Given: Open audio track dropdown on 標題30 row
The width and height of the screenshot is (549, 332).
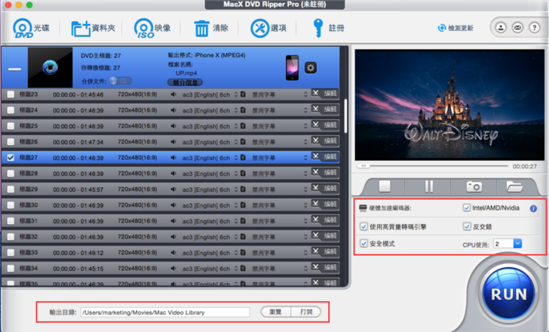Looking at the screenshot, I should (x=236, y=205).
